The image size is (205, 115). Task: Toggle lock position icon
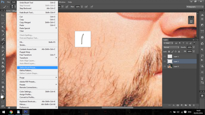tap(176, 51)
